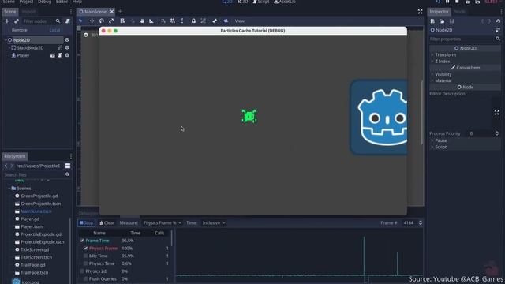This screenshot has height=284, width=505.
Task: Switch scene tree to Remote
Action: (19, 30)
